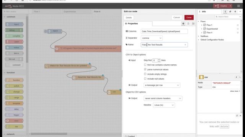Uncheck parse numerical values

point(145,69)
